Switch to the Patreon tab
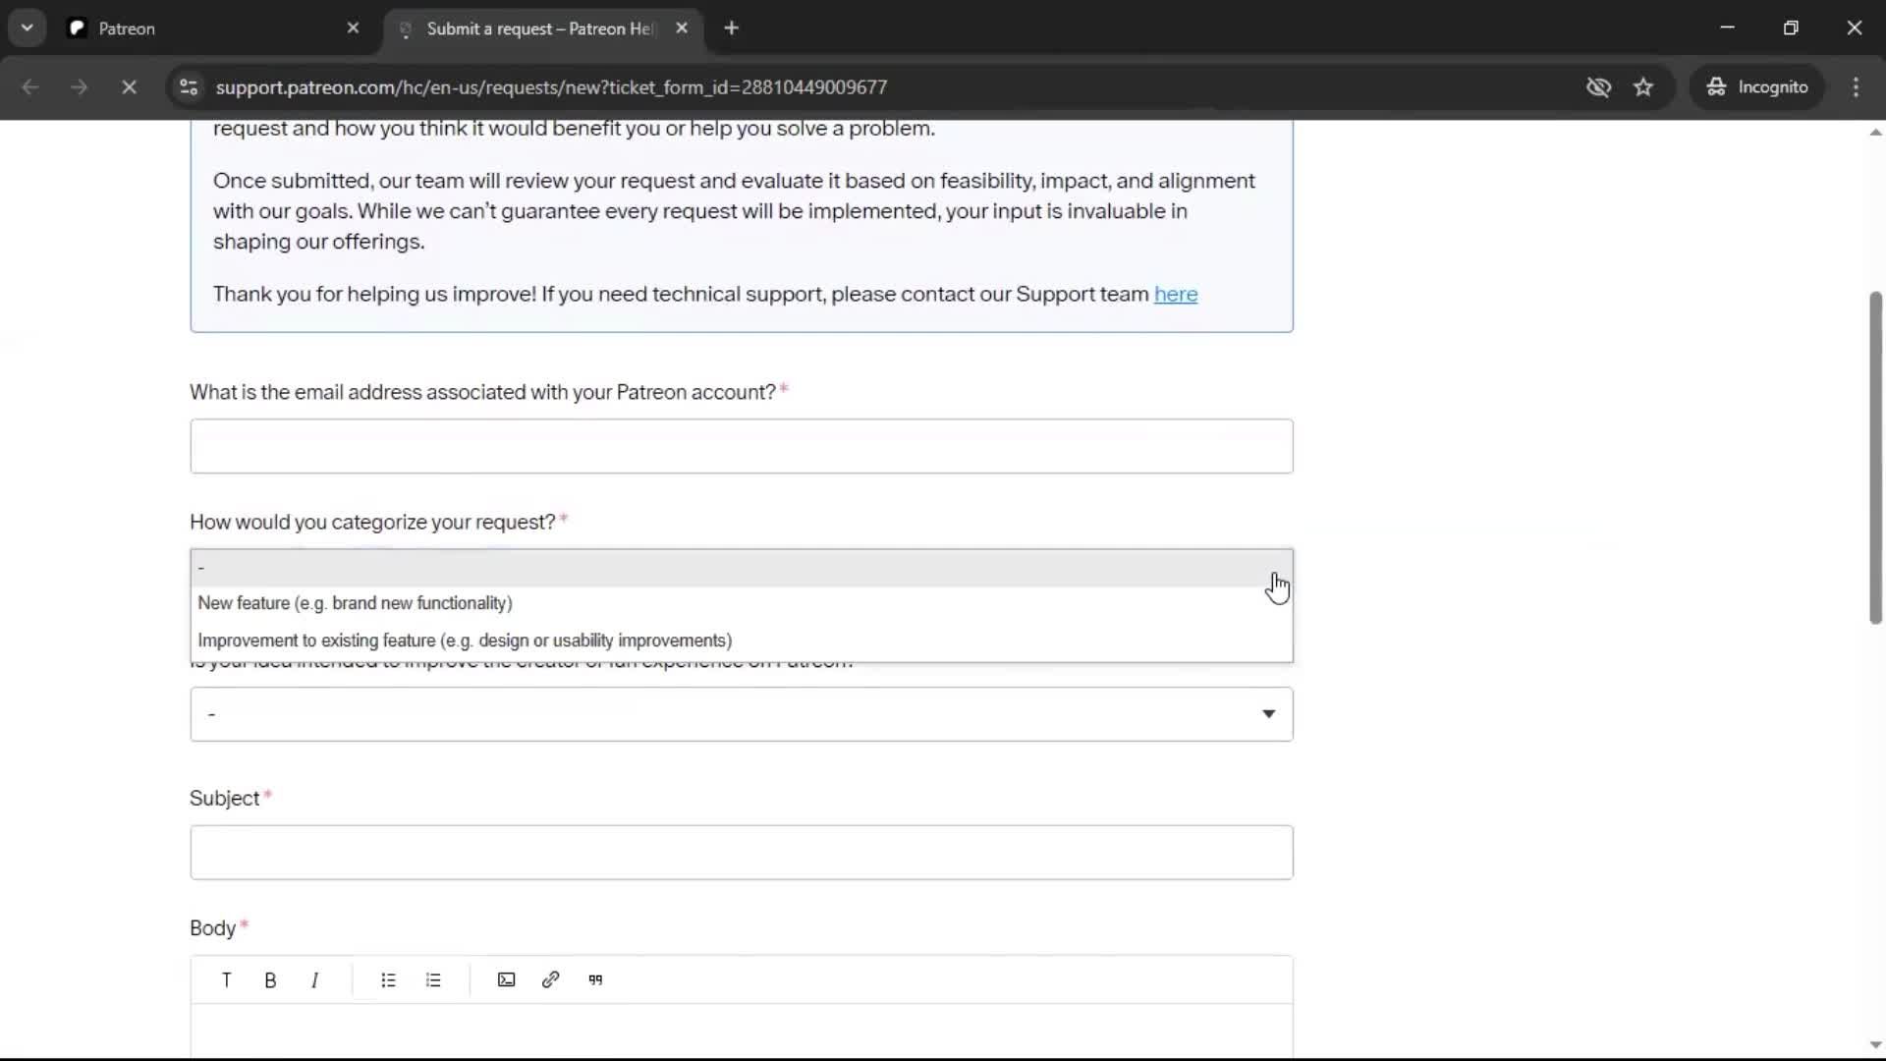Viewport: 1886px width, 1061px height. pos(214,28)
